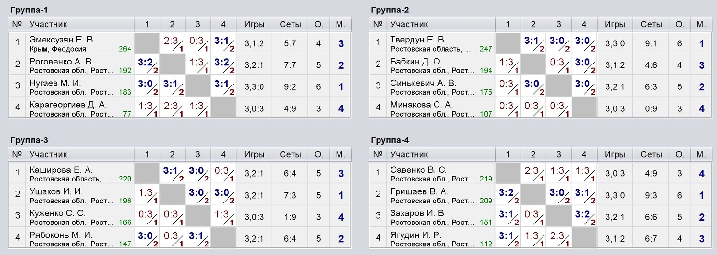Open player Роговенко А. В. entry
The width and height of the screenshot is (717, 255).
point(61,62)
